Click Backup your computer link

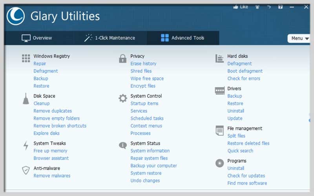153,165
